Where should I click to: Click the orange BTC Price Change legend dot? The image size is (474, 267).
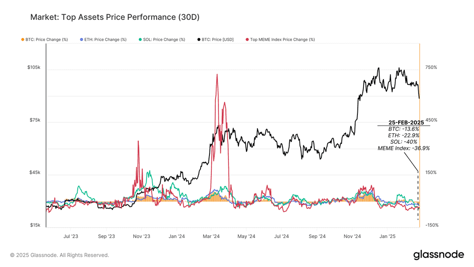tap(23, 40)
